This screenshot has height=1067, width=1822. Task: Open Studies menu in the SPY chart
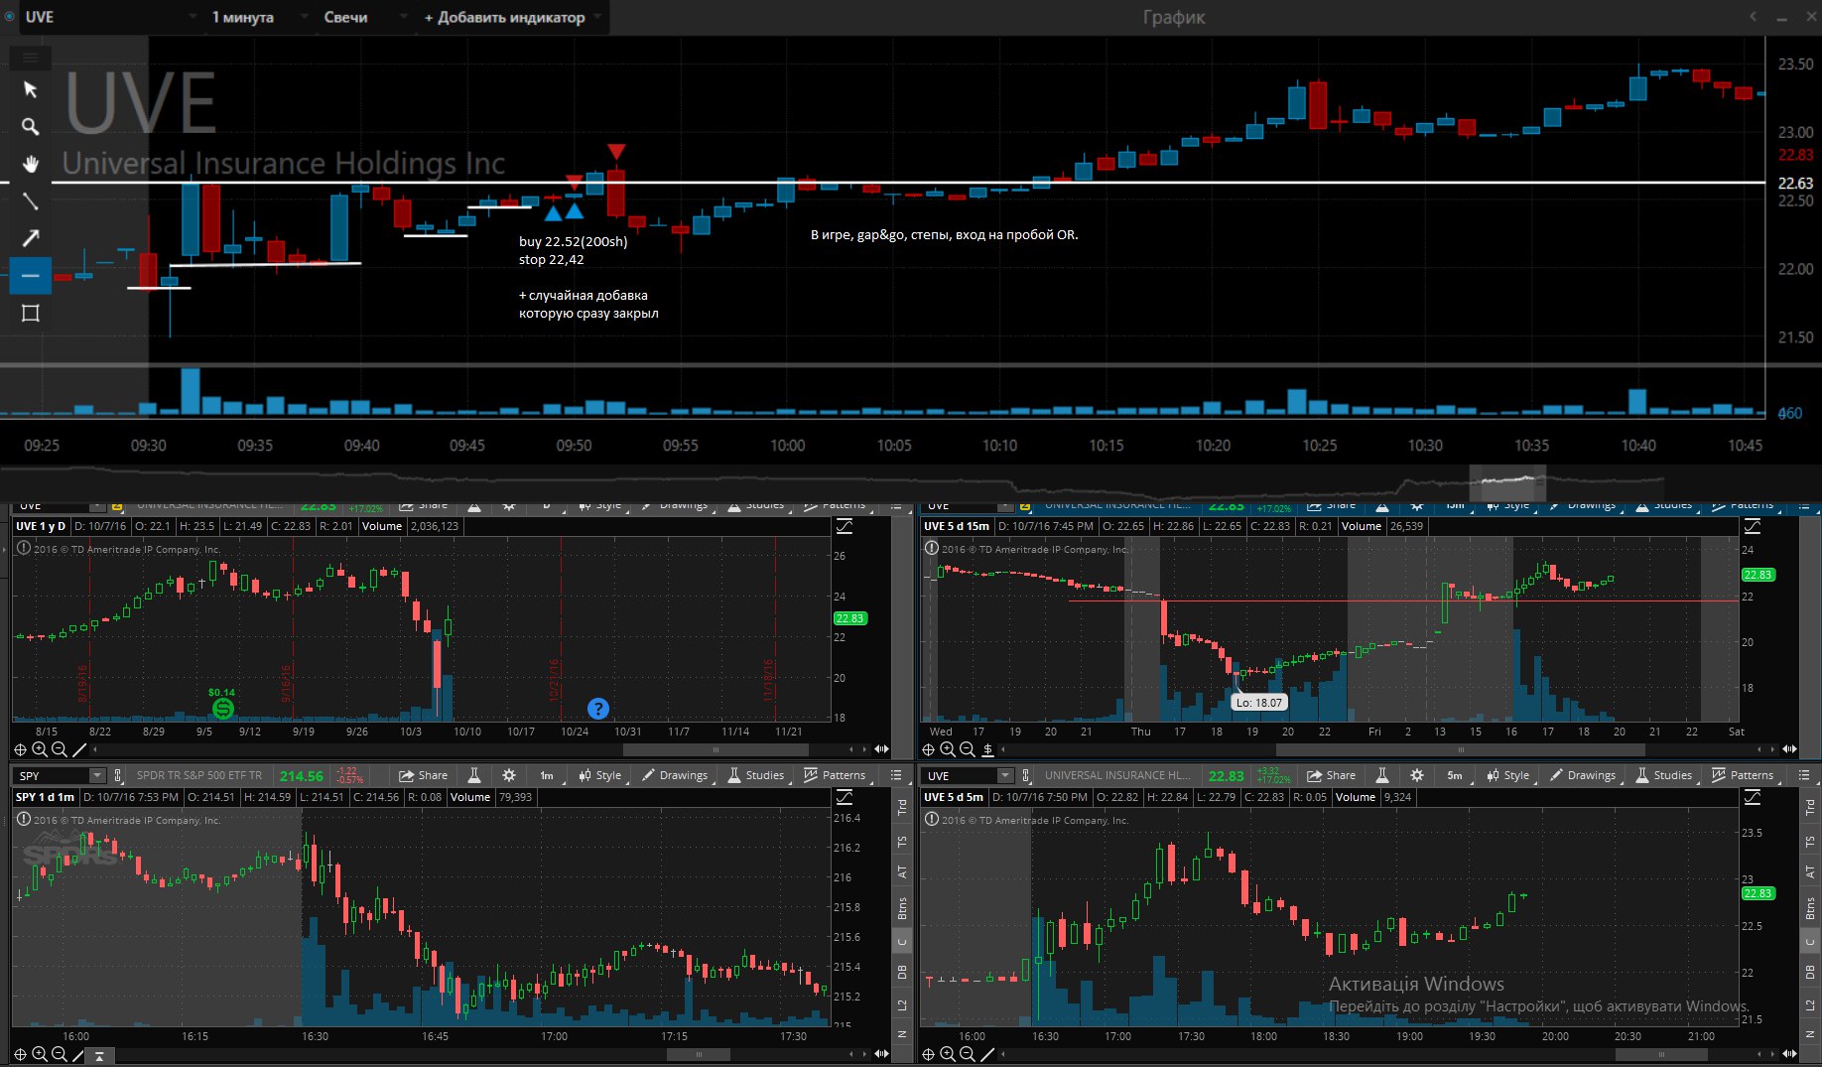pyautogui.click(x=755, y=775)
